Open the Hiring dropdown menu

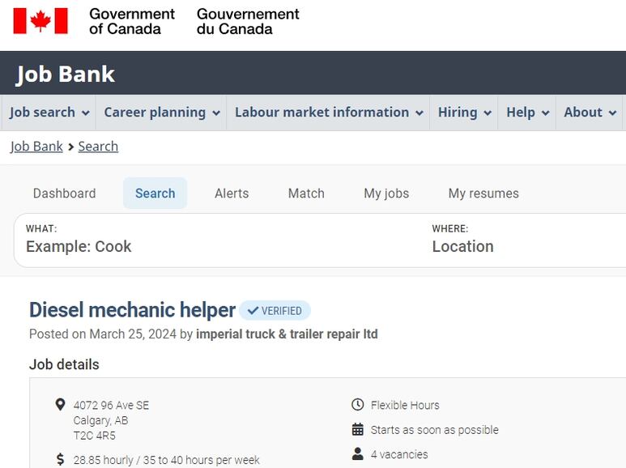tap(464, 113)
